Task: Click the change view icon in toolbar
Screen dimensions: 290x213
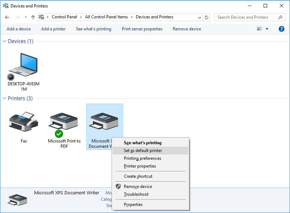Action: tap(260, 29)
